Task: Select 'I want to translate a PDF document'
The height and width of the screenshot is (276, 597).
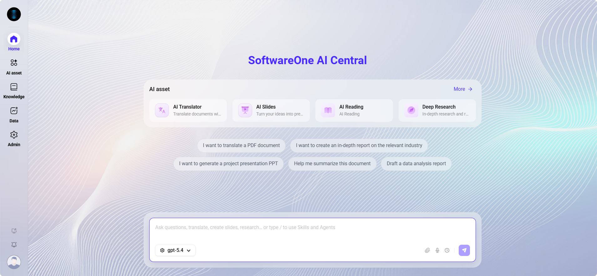Action: (x=241, y=146)
